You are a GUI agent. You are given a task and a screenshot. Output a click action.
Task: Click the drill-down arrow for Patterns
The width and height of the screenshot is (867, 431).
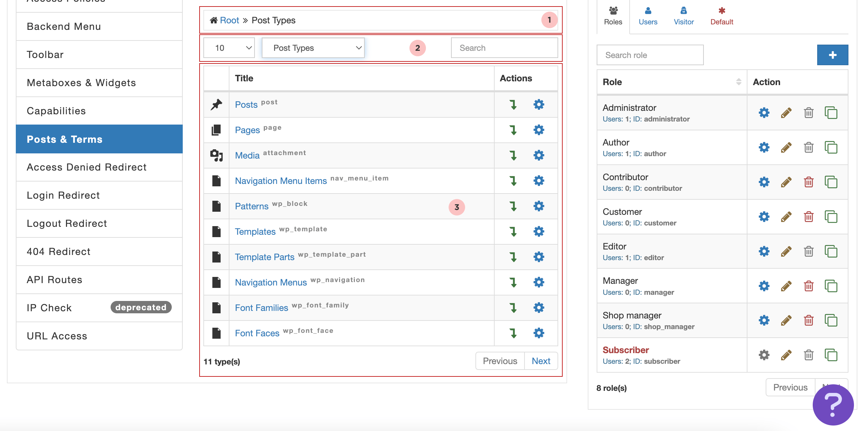[513, 206]
